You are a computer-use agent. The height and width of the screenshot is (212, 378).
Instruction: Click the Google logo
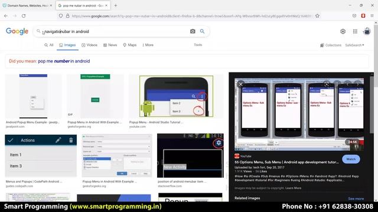[17, 31]
